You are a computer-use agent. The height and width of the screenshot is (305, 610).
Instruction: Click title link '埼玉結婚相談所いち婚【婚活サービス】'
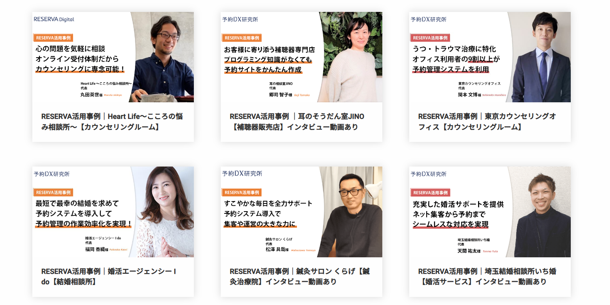tap(487, 277)
